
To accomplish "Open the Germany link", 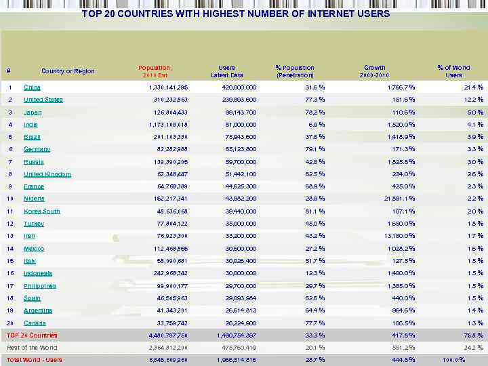I will pos(37,149).
